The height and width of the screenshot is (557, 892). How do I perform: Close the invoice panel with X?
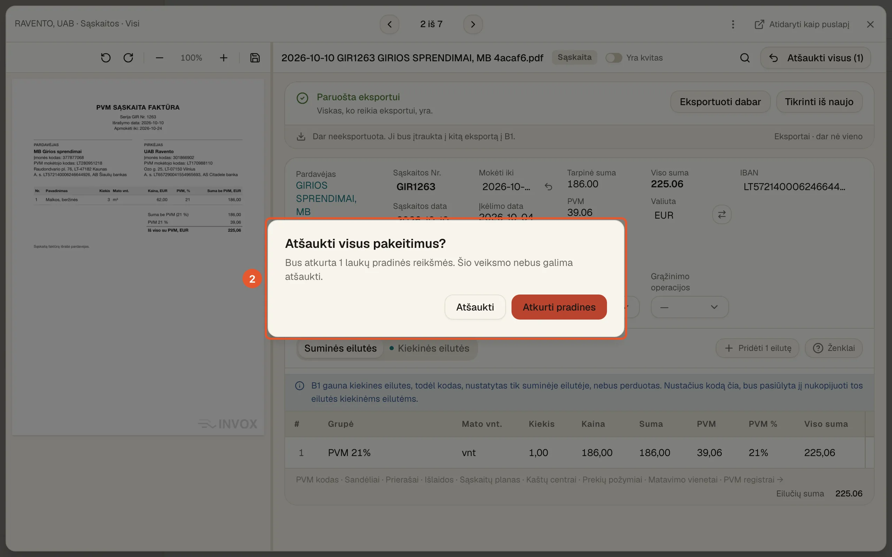pyautogui.click(x=870, y=24)
